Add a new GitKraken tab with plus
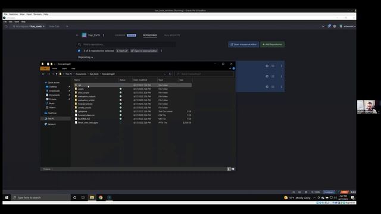Screen dimensions: 381x214 pyautogui.click(x=67, y=26)
